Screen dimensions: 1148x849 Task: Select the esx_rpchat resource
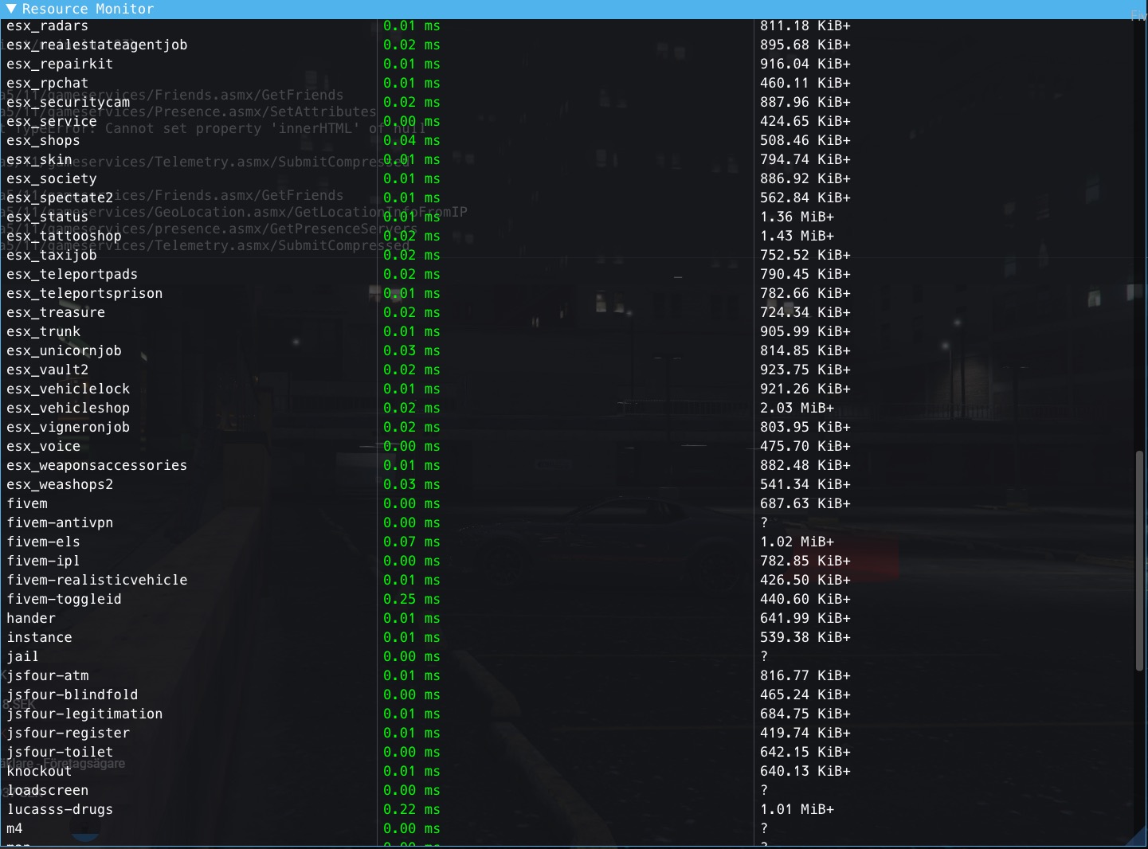pos(48,84)
